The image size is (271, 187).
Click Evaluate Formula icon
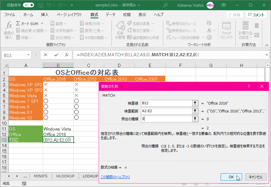209,38
